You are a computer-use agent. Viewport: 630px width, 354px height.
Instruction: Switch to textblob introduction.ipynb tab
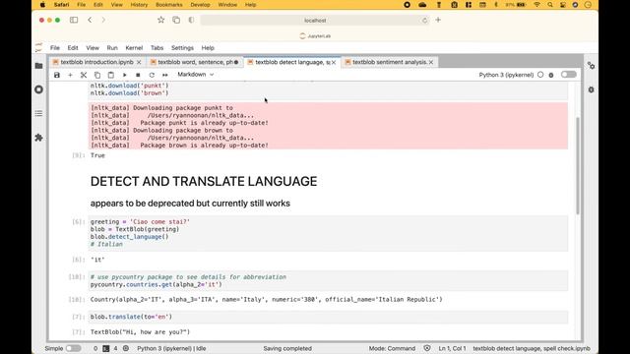pos(96,62)
